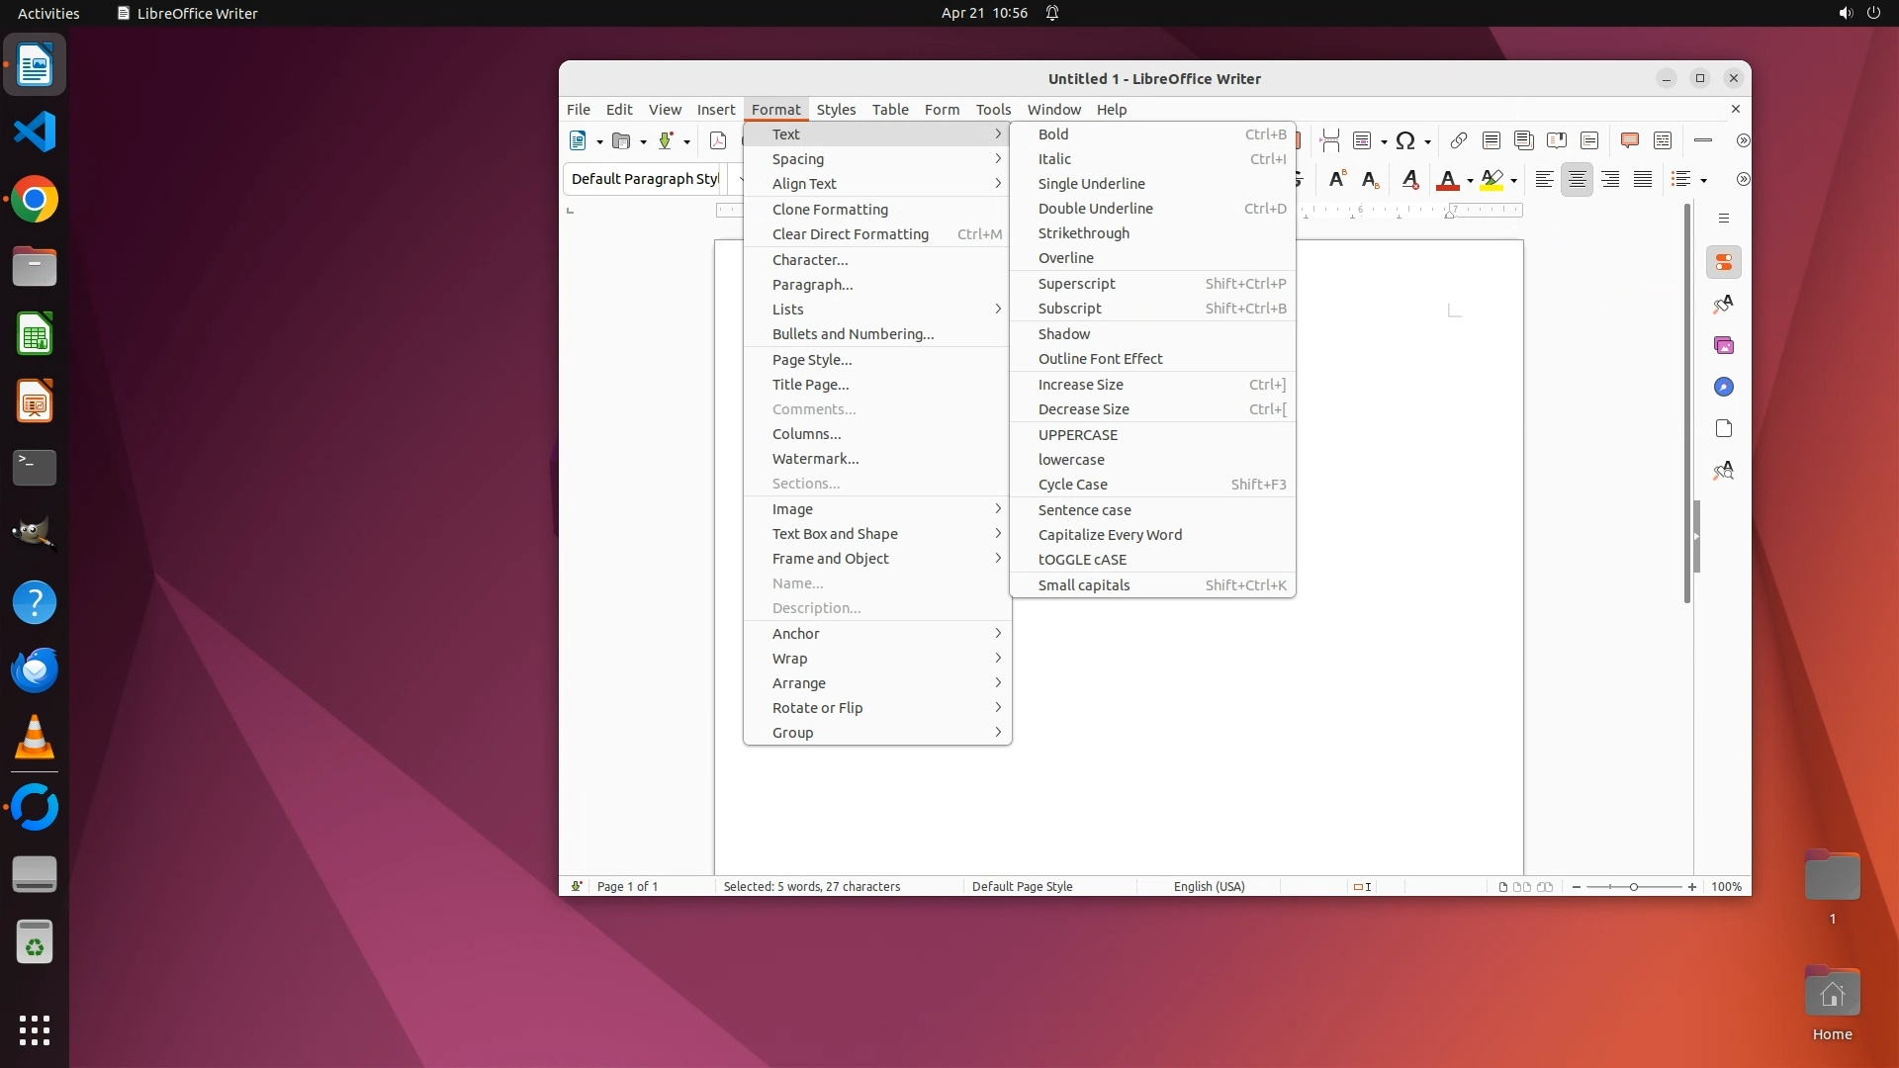
Task: Click the Insert Hyperlink toolbar icon
Action: tap(1458, 140)
